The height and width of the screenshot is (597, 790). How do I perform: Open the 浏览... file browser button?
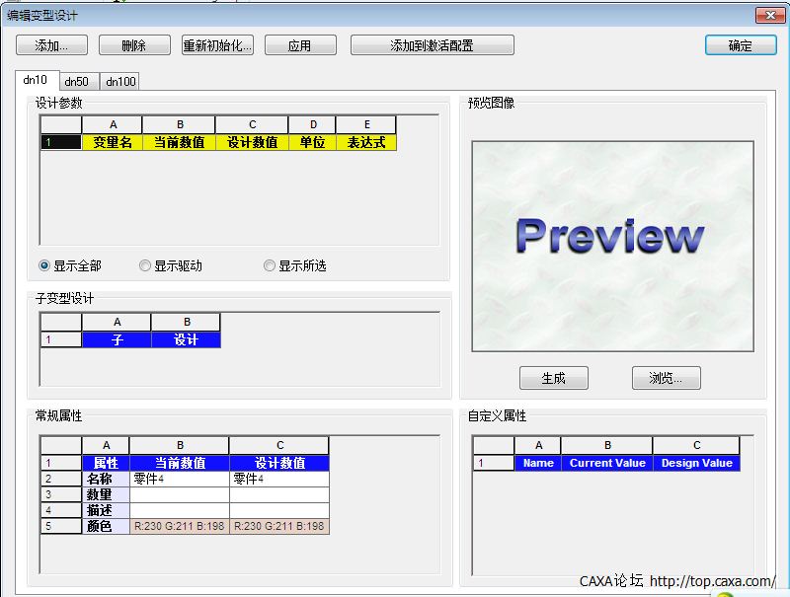666,378
